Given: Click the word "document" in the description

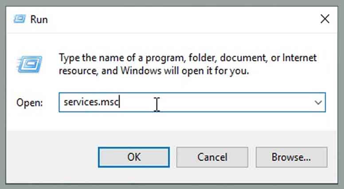Looking at the screenshot, I should (244, 58).
